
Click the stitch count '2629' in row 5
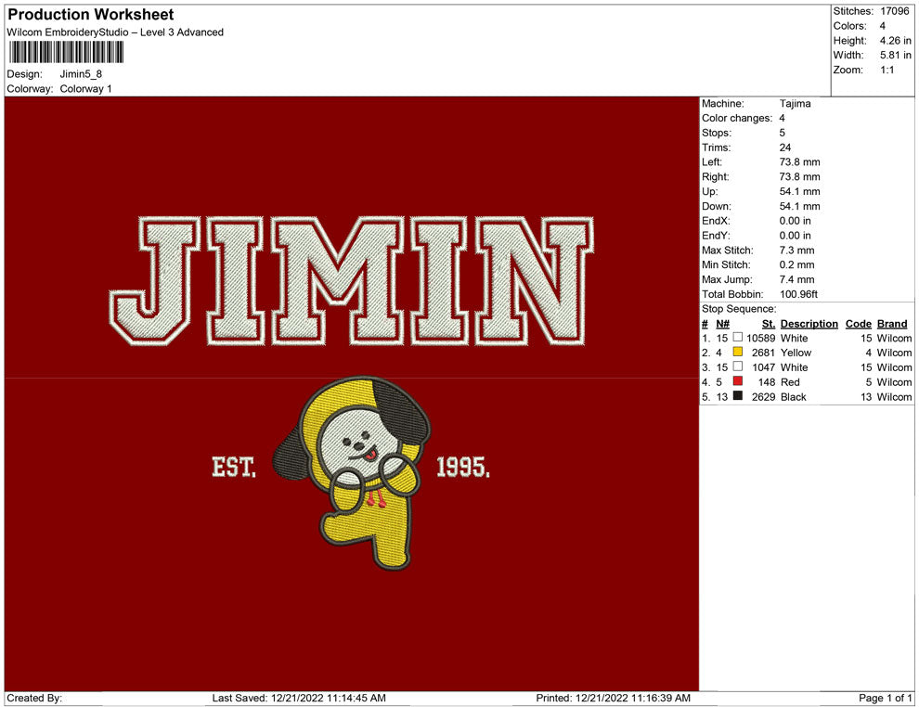(x=764, y=396)
